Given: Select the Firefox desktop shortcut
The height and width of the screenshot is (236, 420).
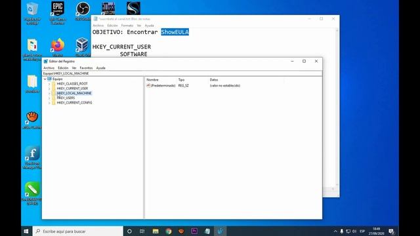Looking at the screenshot, I should click(x=58, y=48).
